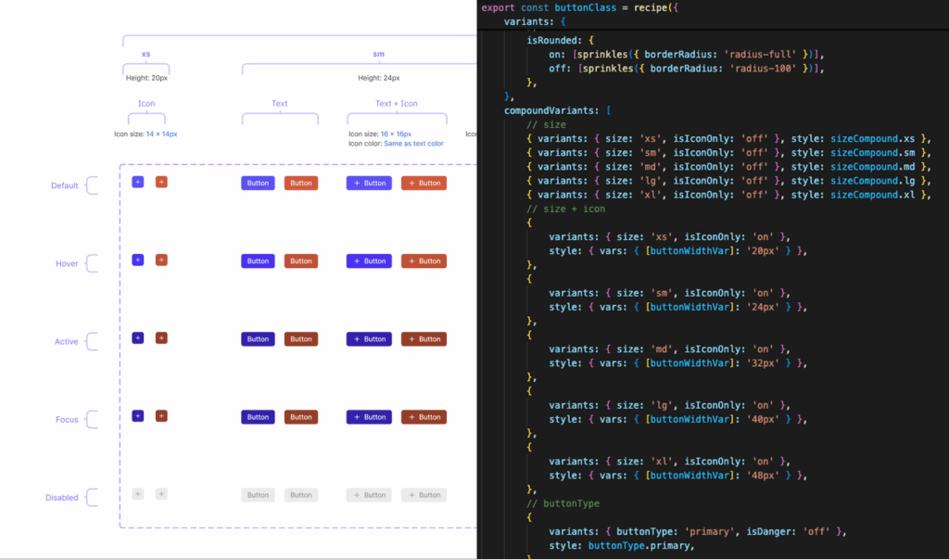Select the 'Focus' state row label
949x559 pixels.
(67, 420)
